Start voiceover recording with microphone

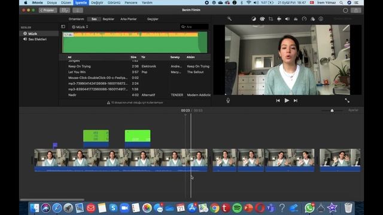[228, 100]
